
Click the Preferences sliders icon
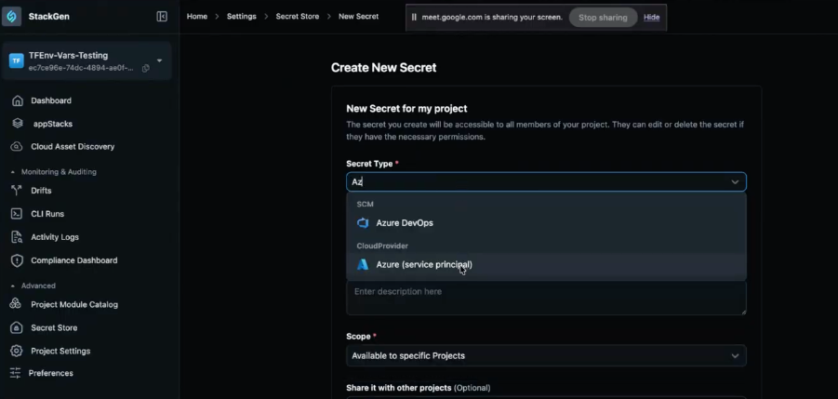click(x=15, y=373)
